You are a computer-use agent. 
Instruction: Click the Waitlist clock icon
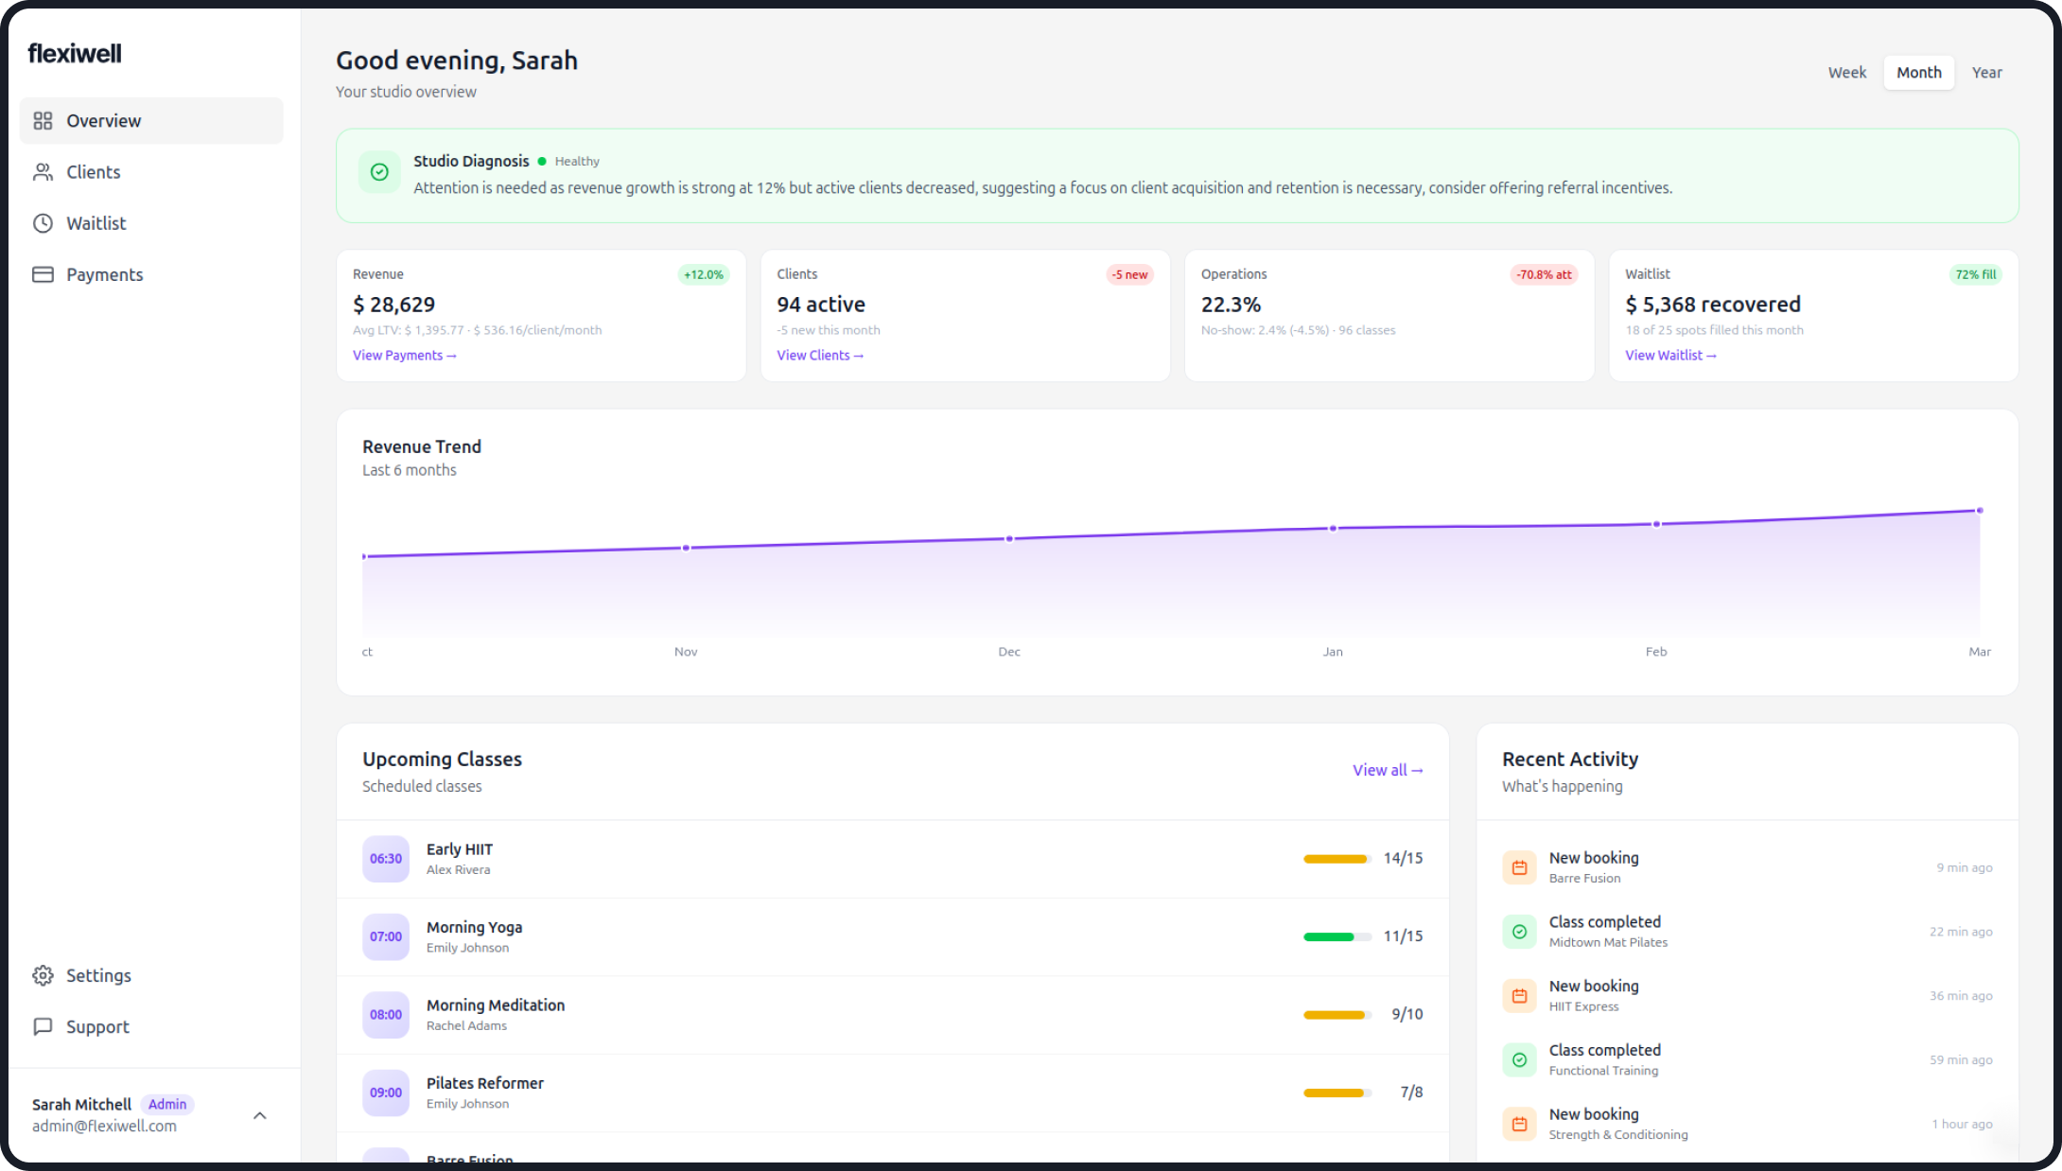click(x=43, y=222)
